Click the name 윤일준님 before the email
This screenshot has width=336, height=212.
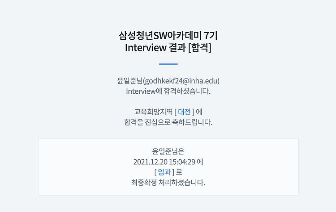pos(130,81)
